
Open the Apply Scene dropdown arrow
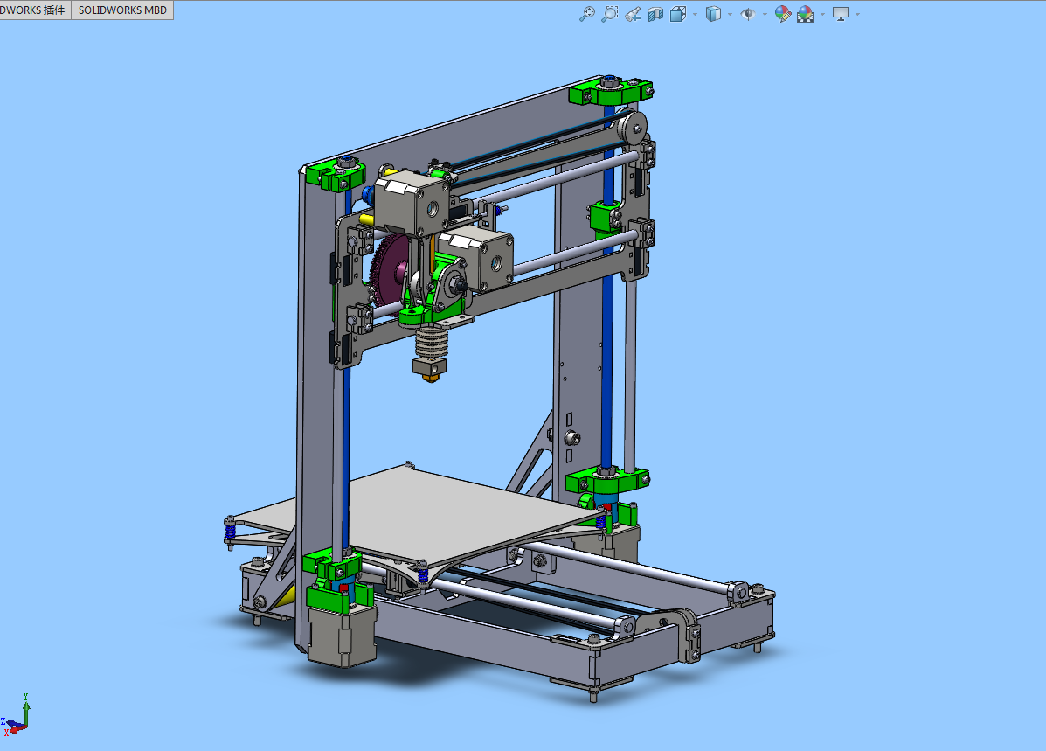pyautogui.click(x=822, y=14)
